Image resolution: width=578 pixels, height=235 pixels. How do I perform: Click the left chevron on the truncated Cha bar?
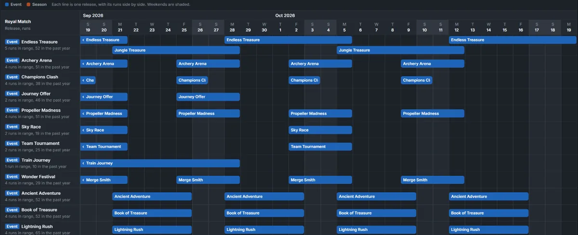[83, 80]
